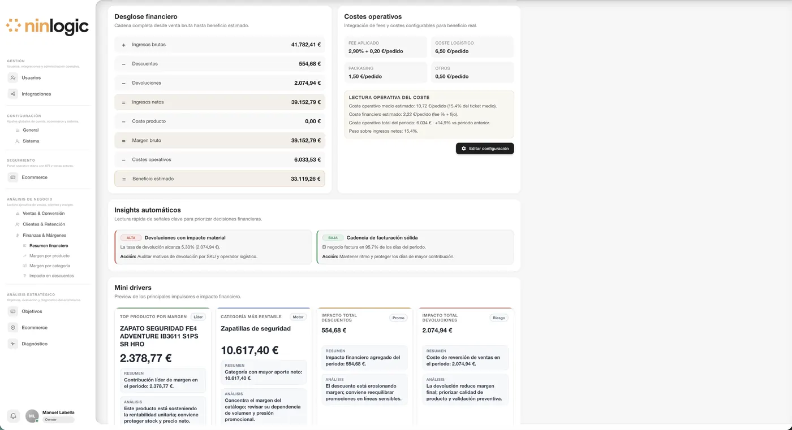This screenshot has height=430, width=792.
Task: Open Manuel Labella profile menu
Action: tap(58, 412)
